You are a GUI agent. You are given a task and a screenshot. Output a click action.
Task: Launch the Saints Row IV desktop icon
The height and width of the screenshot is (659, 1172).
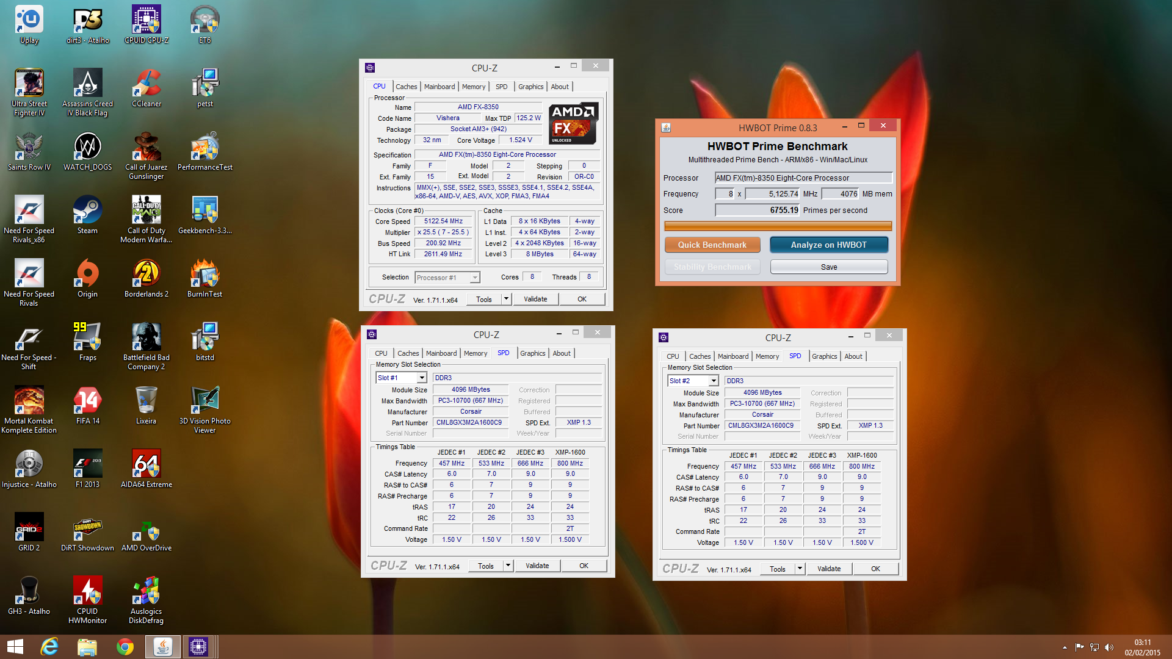(29, 152)
